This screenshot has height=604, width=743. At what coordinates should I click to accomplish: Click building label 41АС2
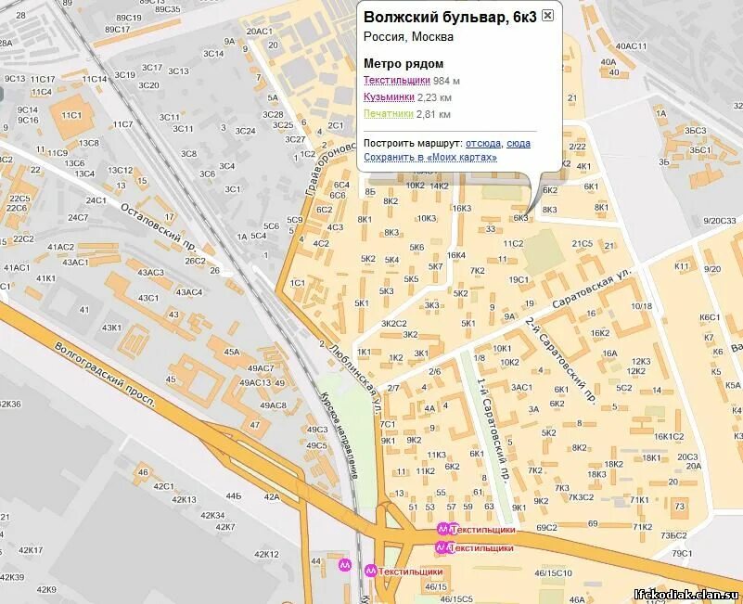point(61,247)
